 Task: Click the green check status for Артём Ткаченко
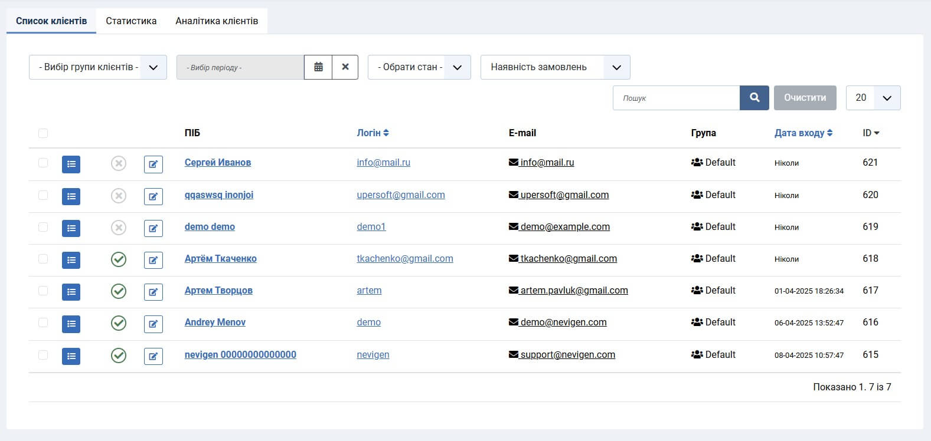tap(119, 259)
